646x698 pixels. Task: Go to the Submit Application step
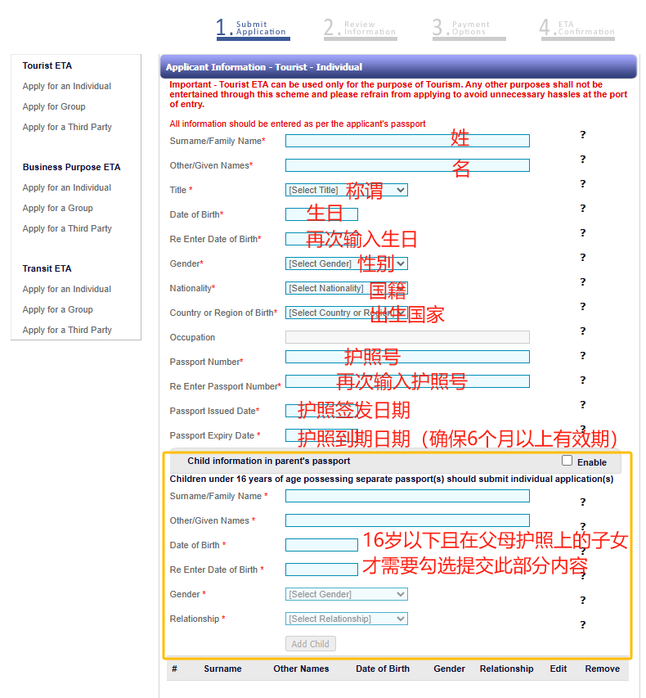click(253, 29)
